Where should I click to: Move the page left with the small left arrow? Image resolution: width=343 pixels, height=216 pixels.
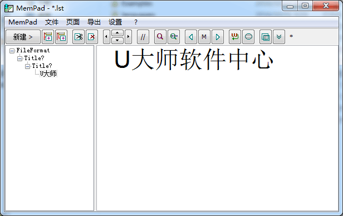[x=106, y=37]
